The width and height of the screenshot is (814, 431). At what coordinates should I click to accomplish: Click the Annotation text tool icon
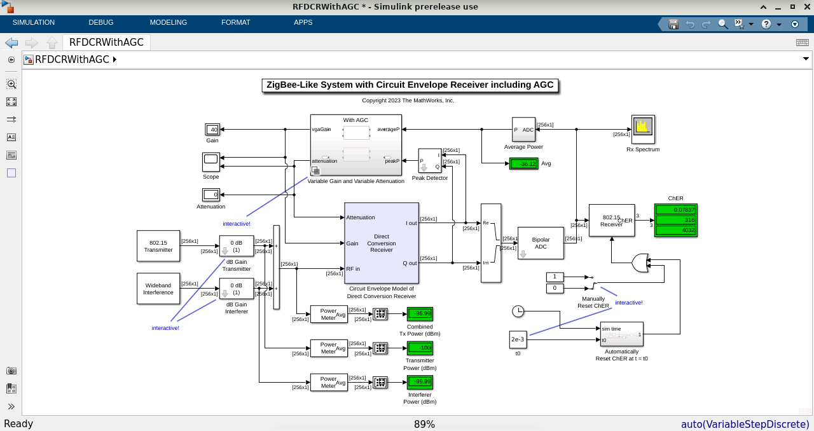(x=11, y=137)
